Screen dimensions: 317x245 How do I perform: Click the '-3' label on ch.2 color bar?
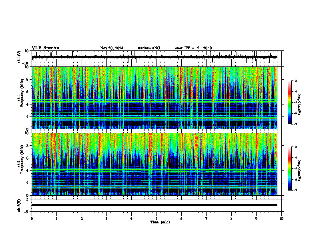pyautogui.click(x=295, y=147)
